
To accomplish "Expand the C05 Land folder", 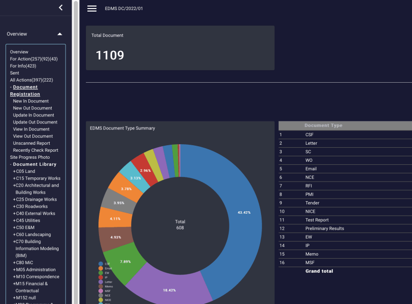I will (24, 171).
